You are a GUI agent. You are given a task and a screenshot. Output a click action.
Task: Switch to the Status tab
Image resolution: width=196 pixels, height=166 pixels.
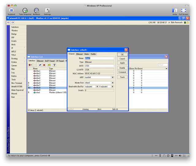pos(86,54)
